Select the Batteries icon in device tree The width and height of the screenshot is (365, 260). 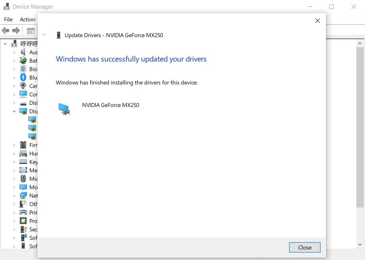23,60
